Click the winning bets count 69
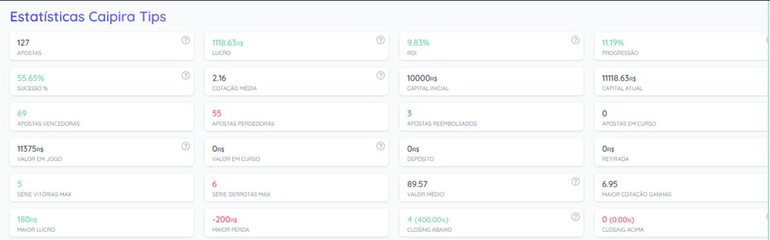The width and height of the screenshot is (770, 240). click(22, 113)
